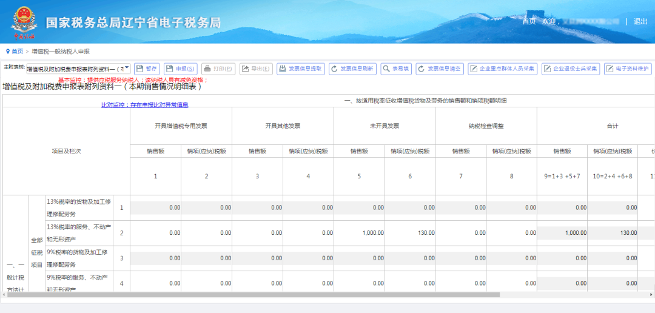Click the formula label 10=2+4 +6+8

point(613,177)
